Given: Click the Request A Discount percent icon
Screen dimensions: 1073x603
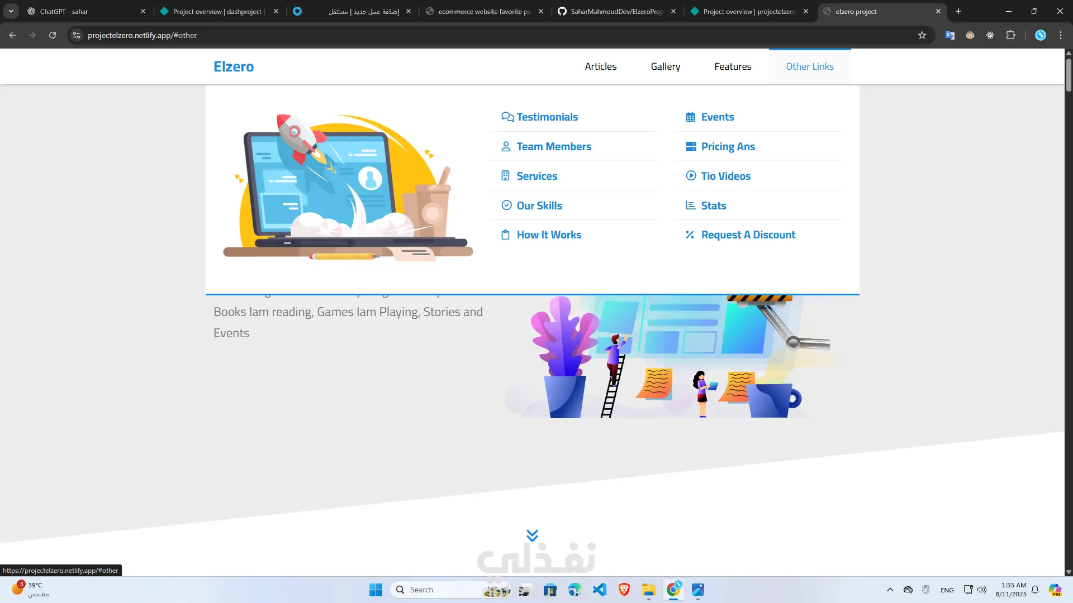Looking at the screenshot, I should (x=690, y=234).
